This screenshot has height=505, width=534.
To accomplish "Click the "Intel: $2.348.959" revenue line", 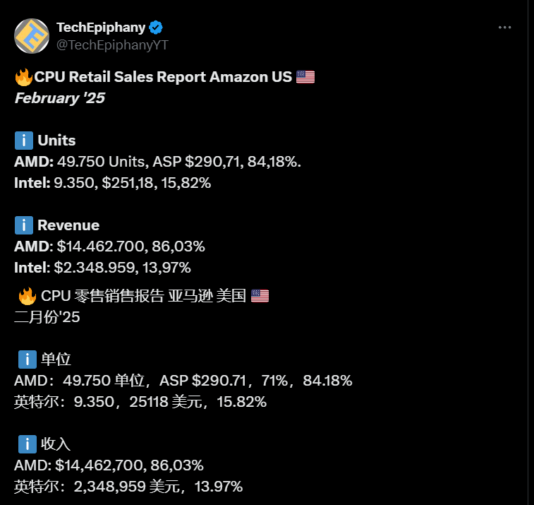I will point(102,268).
